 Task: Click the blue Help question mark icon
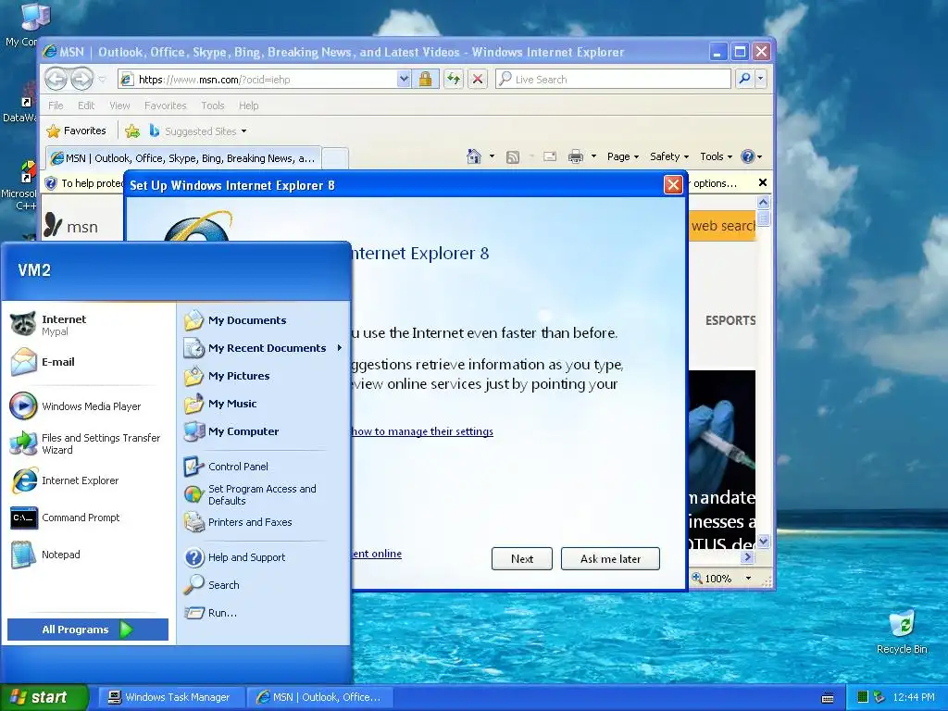point(748,156)
